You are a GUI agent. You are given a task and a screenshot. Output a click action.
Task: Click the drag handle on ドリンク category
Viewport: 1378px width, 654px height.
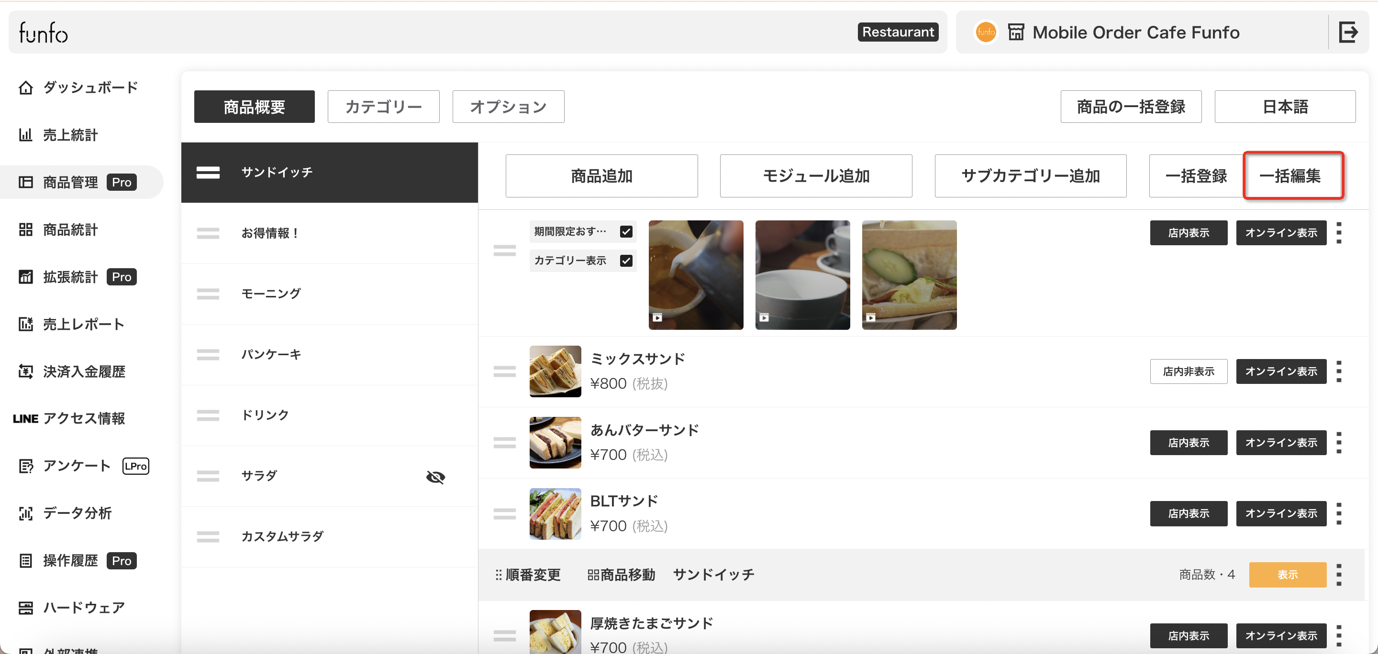pyautogui.click(x=208, y=415)
